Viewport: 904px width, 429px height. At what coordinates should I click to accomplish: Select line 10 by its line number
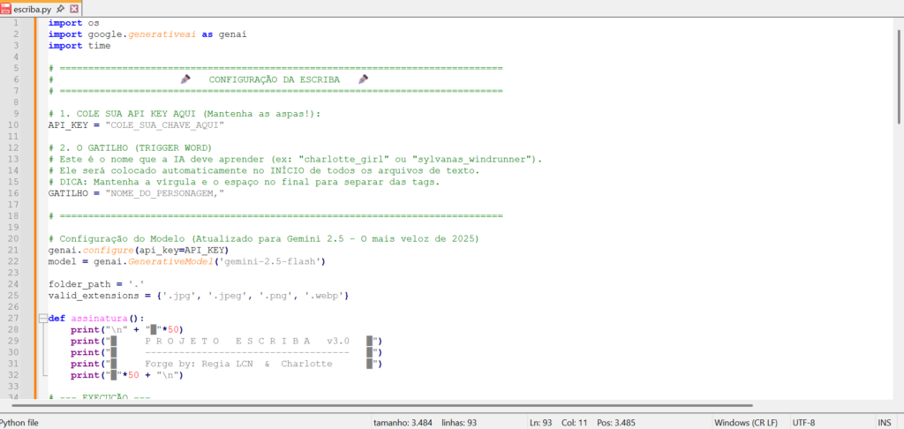click(x=17, y=125)
